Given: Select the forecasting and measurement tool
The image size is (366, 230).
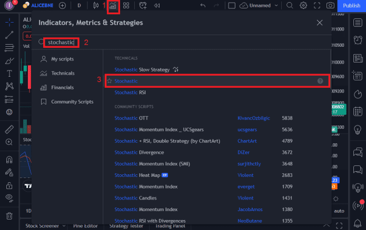Looking at the screenshot, I should [x=9, y=99].
